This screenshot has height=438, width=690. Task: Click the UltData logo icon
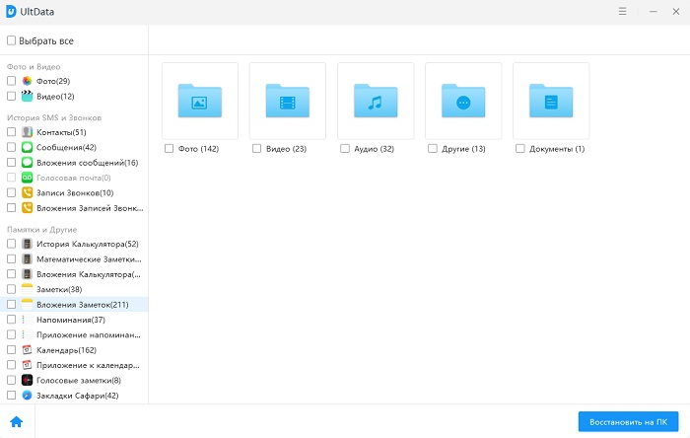click(11, 12)
